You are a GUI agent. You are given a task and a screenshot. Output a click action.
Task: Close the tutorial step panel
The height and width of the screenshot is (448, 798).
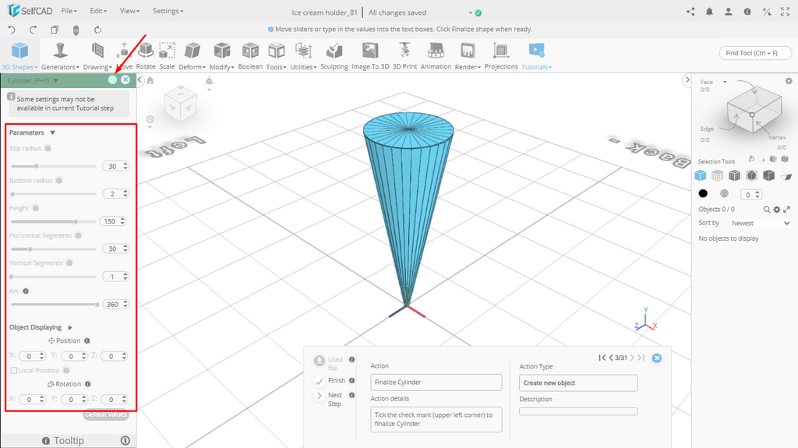657,358
